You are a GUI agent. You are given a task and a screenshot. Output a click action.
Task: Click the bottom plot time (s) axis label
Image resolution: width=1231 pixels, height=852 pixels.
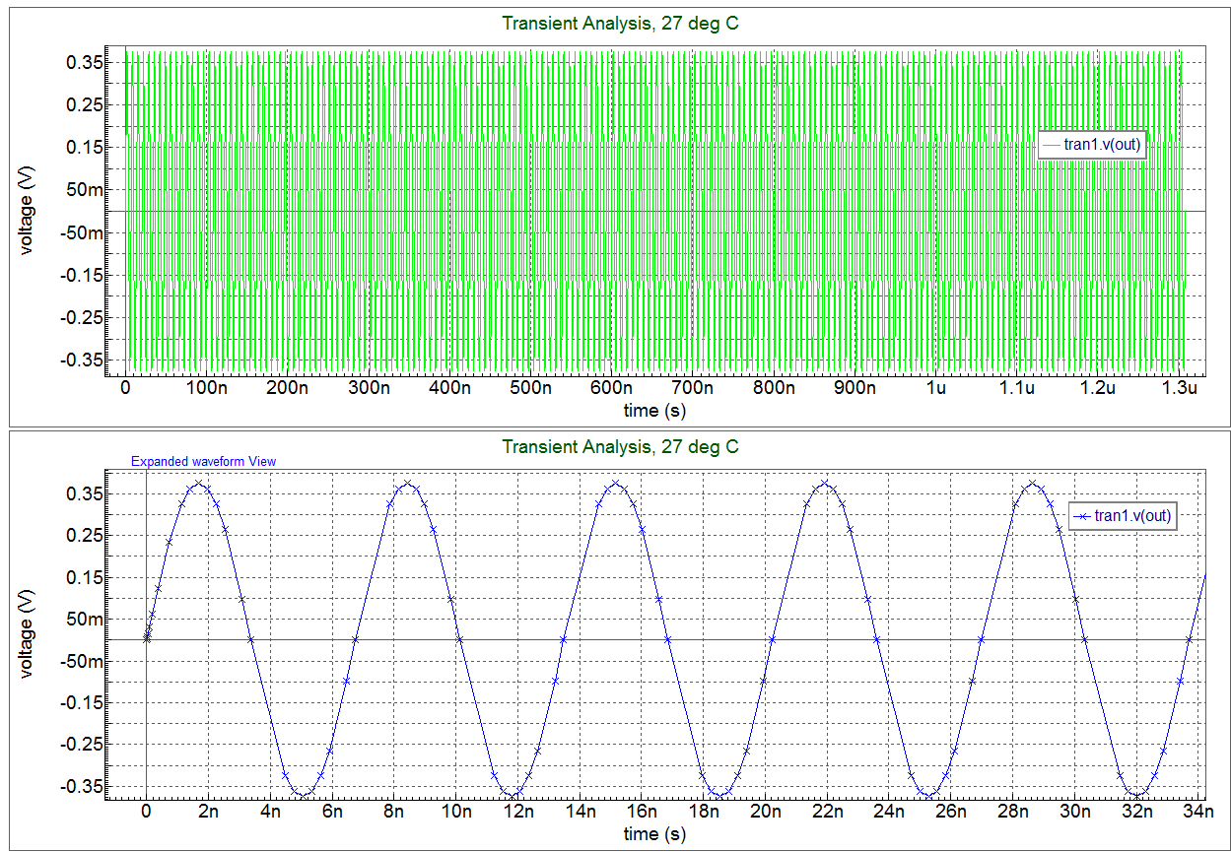click(654, 834)
